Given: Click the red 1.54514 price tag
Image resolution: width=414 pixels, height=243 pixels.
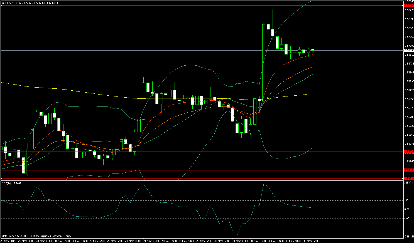Looking at the screenshot, I should tap(409, 178).
